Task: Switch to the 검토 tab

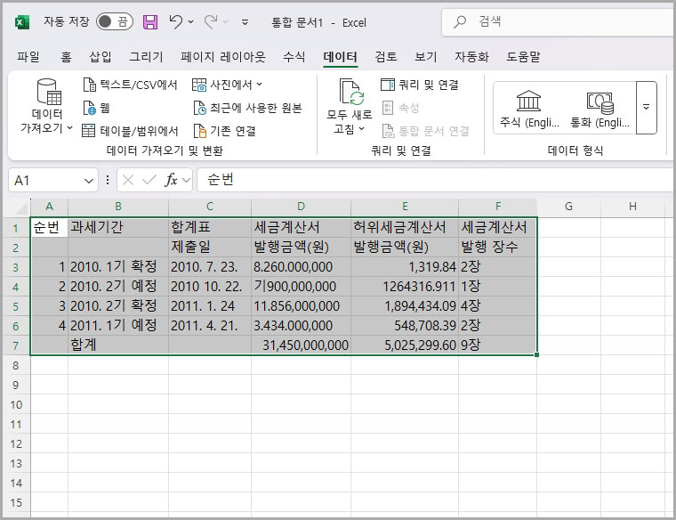Action: [386, 56]
